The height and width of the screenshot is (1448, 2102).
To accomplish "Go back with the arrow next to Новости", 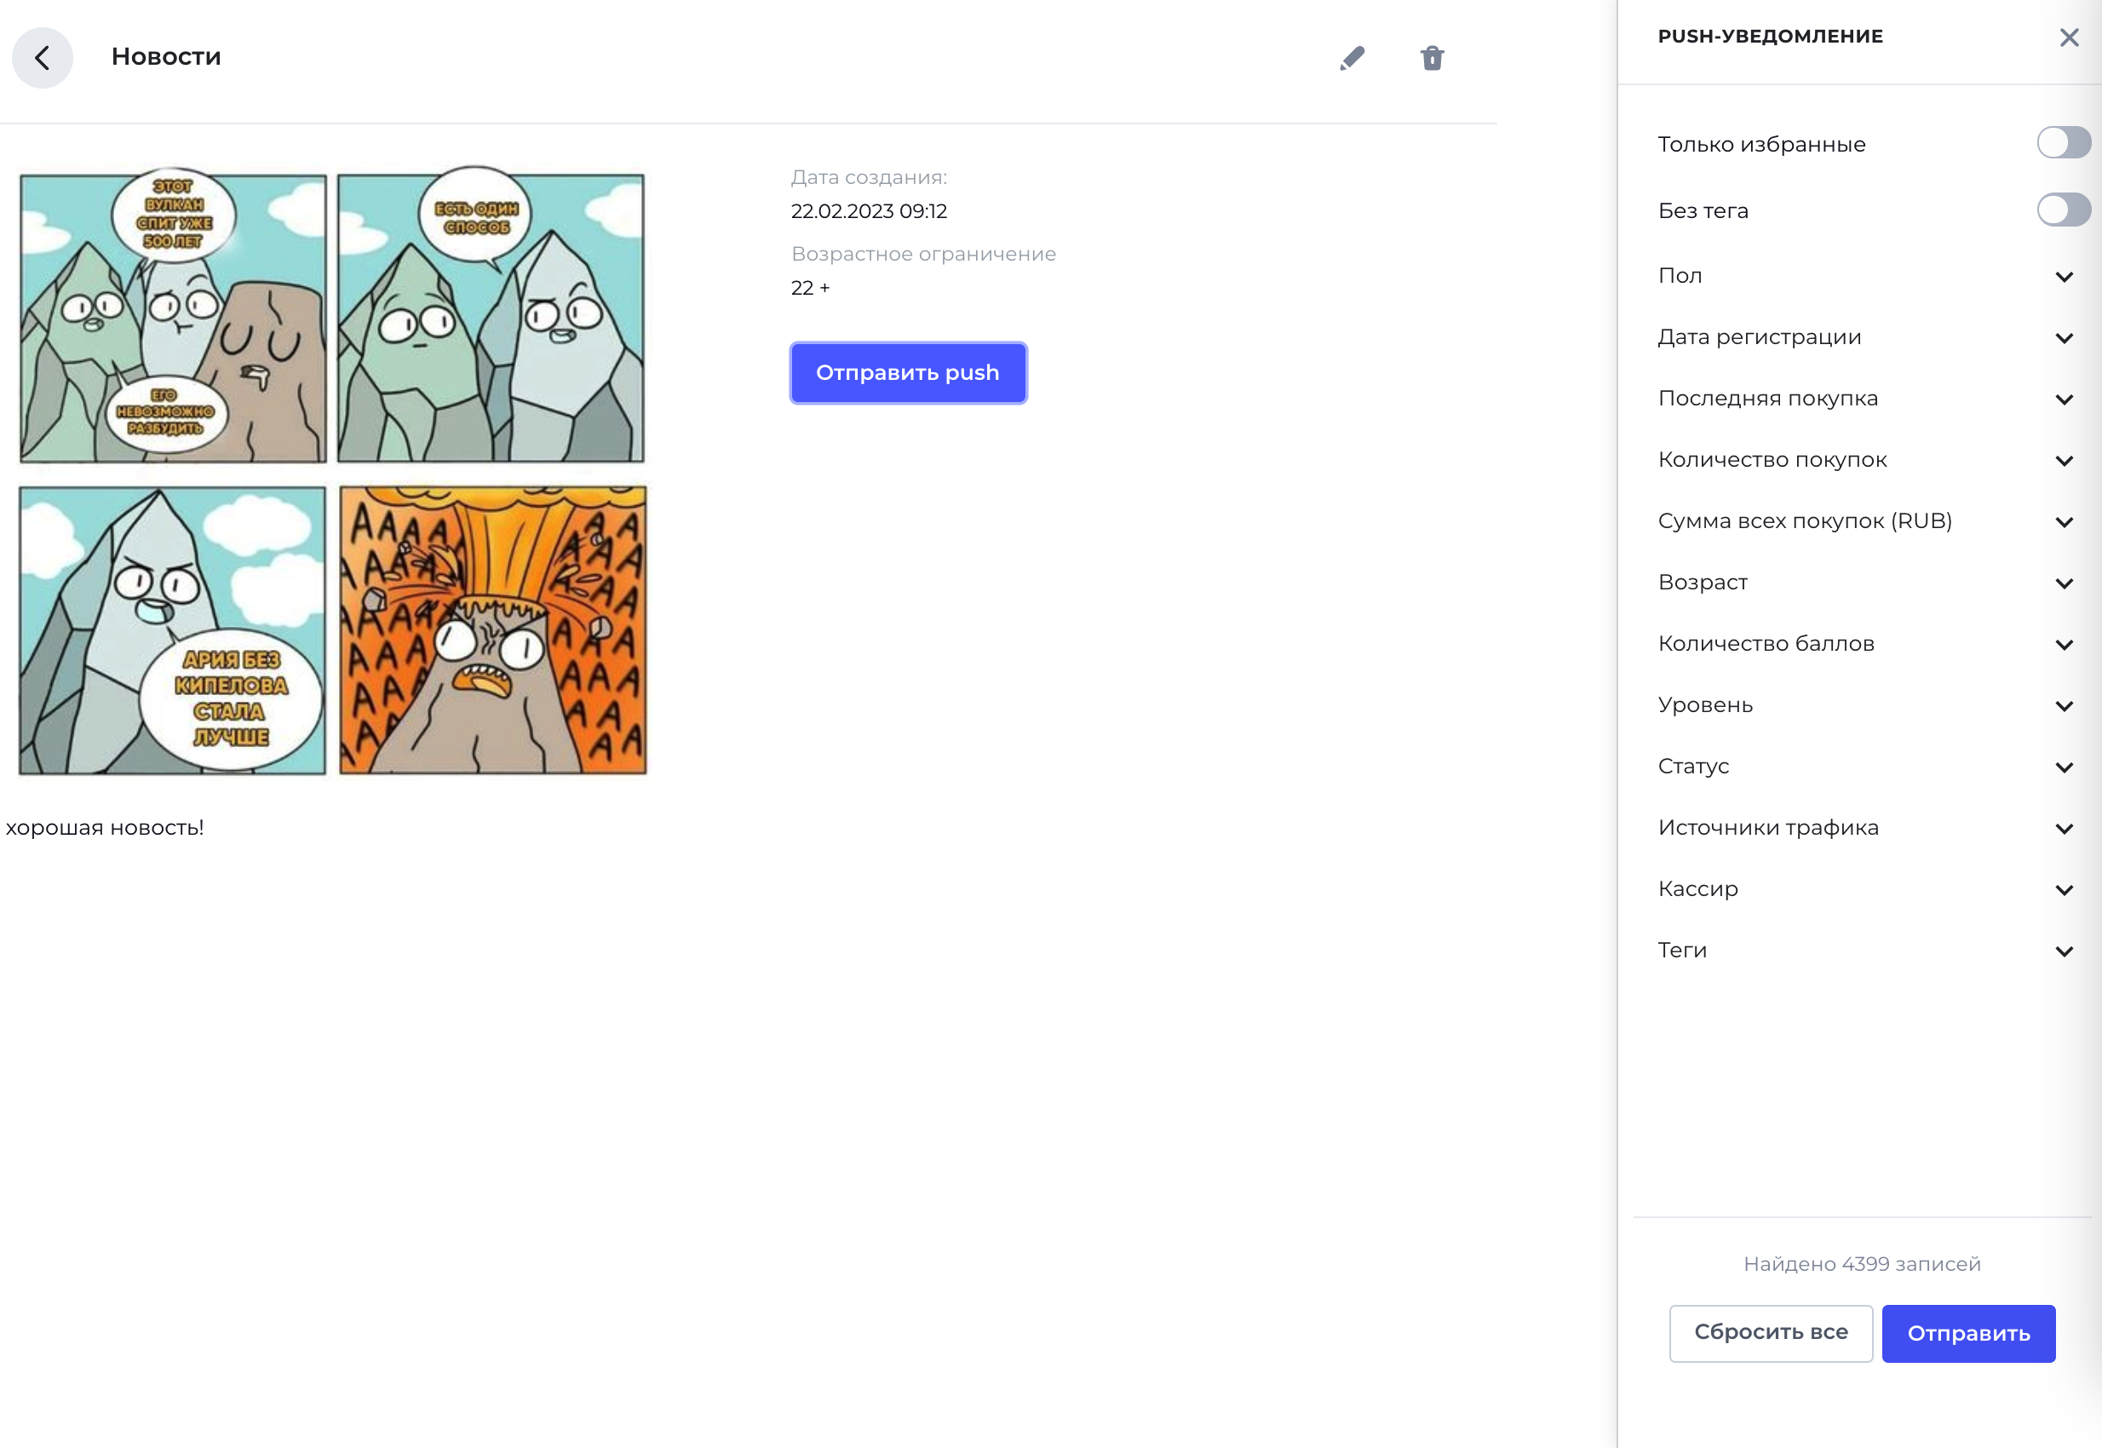I will (42, 58).
